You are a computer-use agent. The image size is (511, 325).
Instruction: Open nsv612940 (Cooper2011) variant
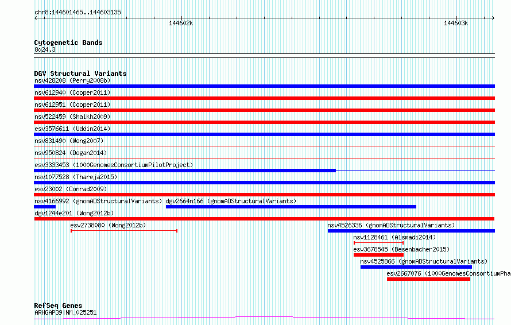(72, 92)
